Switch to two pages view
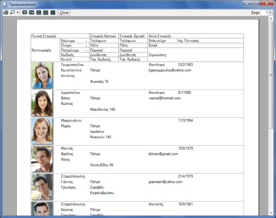Image resolution: width=276 pixels, height=218 pixels. [x=31, y=12]
